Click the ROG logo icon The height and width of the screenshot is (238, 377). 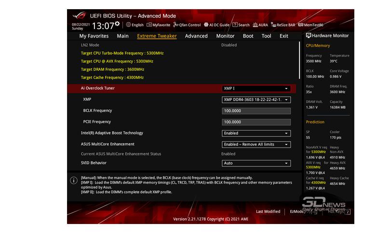(x=80, y=15)
